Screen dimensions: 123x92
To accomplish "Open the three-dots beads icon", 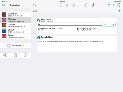I will [x=114, y=5].
